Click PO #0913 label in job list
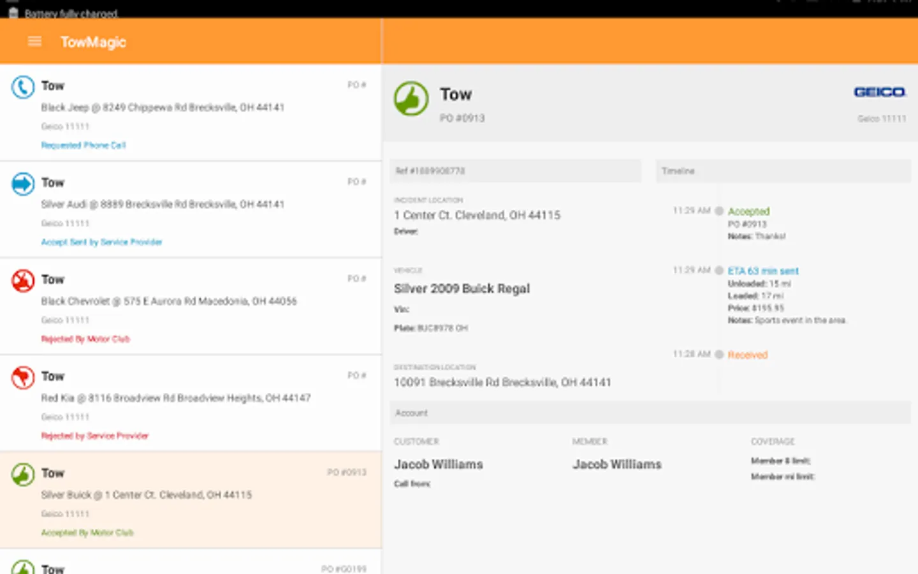Screen dimensions: 918x574 [x=347, y=473]
